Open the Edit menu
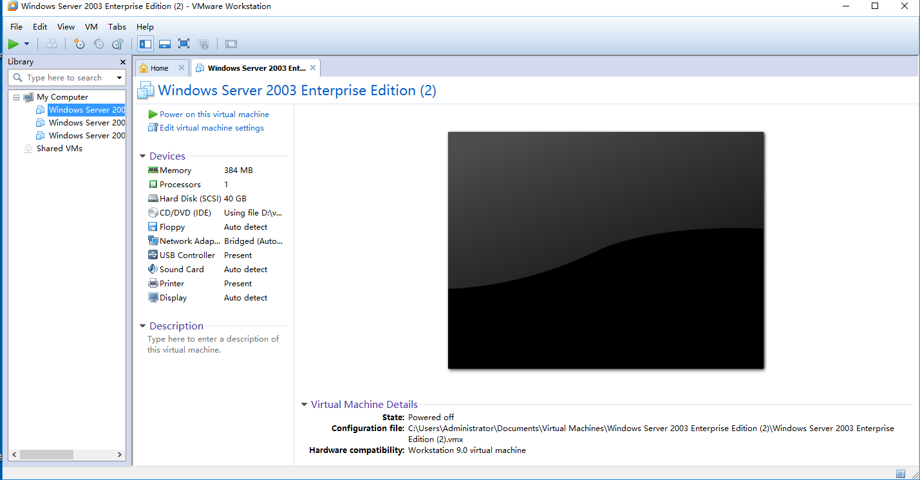Screen dimensions: 920x480 40,26
